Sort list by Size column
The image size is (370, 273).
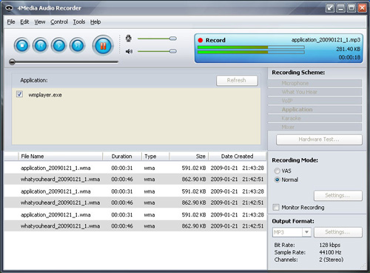pos(189,157)
